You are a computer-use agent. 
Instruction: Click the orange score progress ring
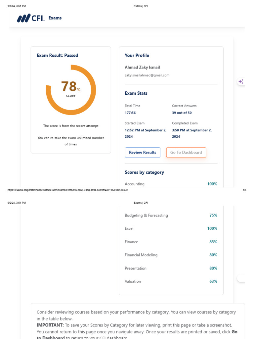70,90
